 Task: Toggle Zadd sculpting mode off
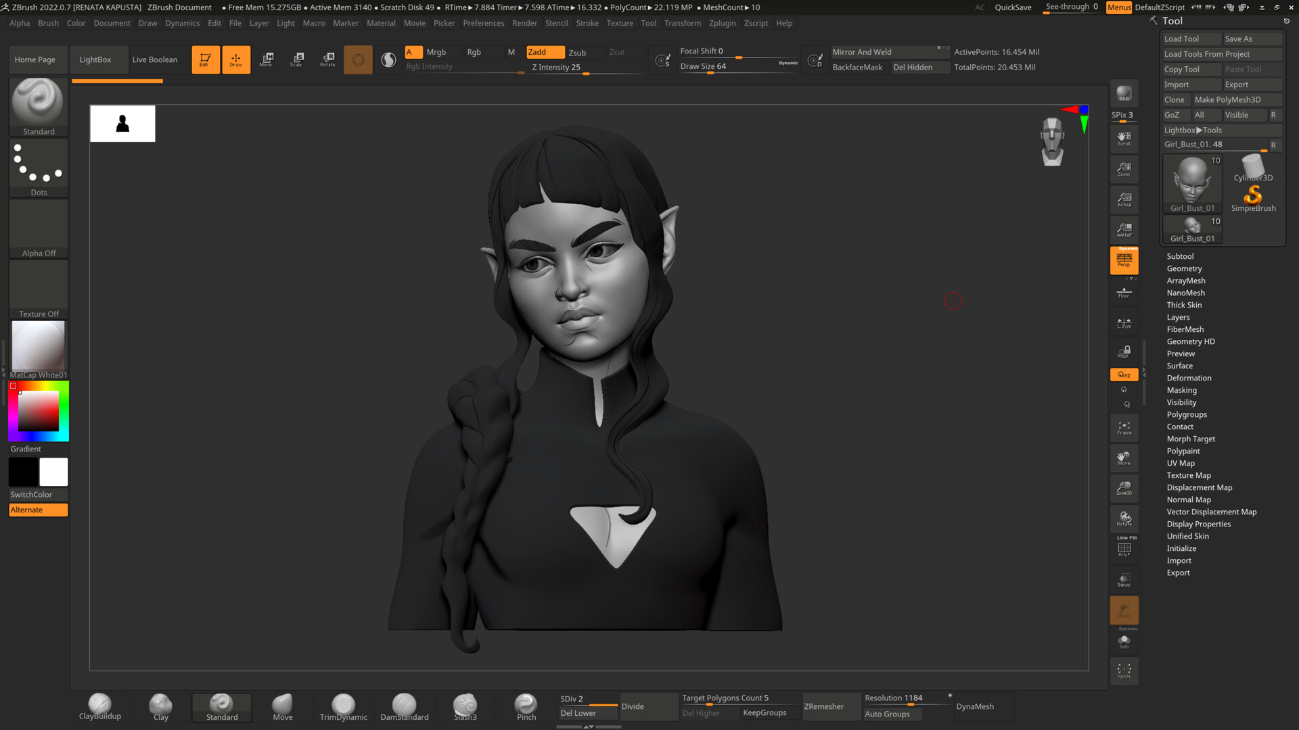[x=545, y=51]
